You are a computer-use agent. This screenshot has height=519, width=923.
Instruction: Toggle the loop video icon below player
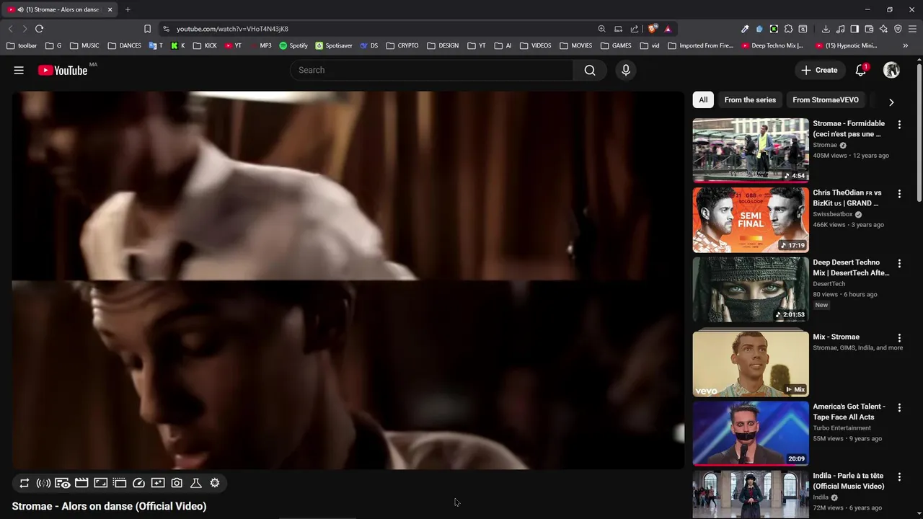click(25, 483)
